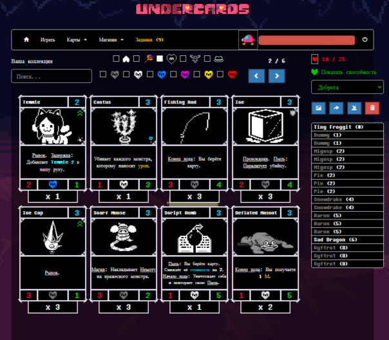The width and height of the screenshot is (389, 340).
Task: Click the import deck icon
Action: coord(354,108)
